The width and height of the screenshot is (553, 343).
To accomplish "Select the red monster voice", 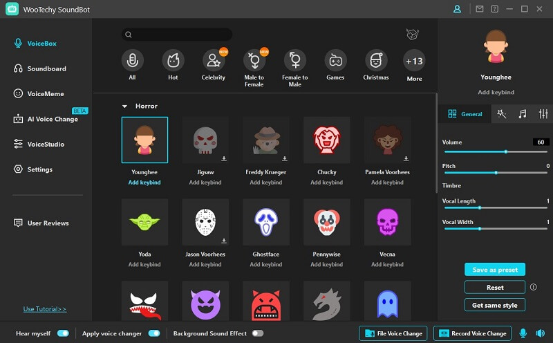I will (266, 301).
